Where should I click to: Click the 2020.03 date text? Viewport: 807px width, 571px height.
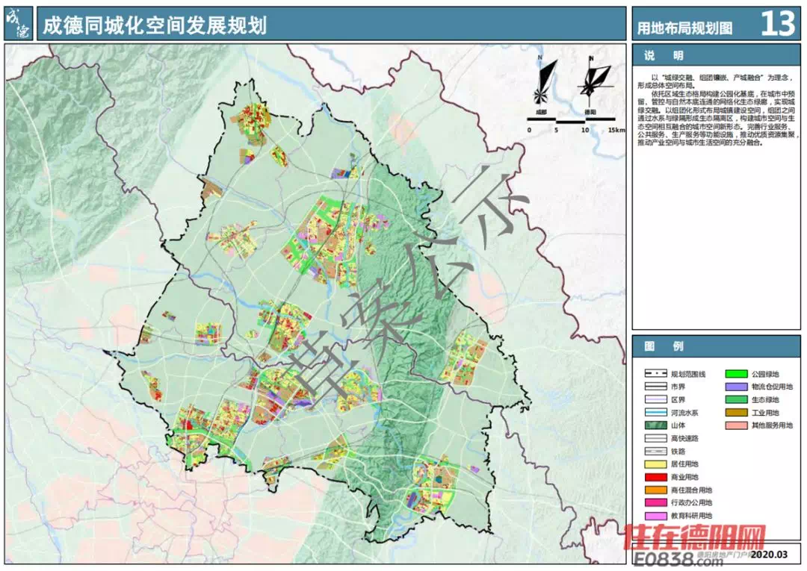(769, 555)
